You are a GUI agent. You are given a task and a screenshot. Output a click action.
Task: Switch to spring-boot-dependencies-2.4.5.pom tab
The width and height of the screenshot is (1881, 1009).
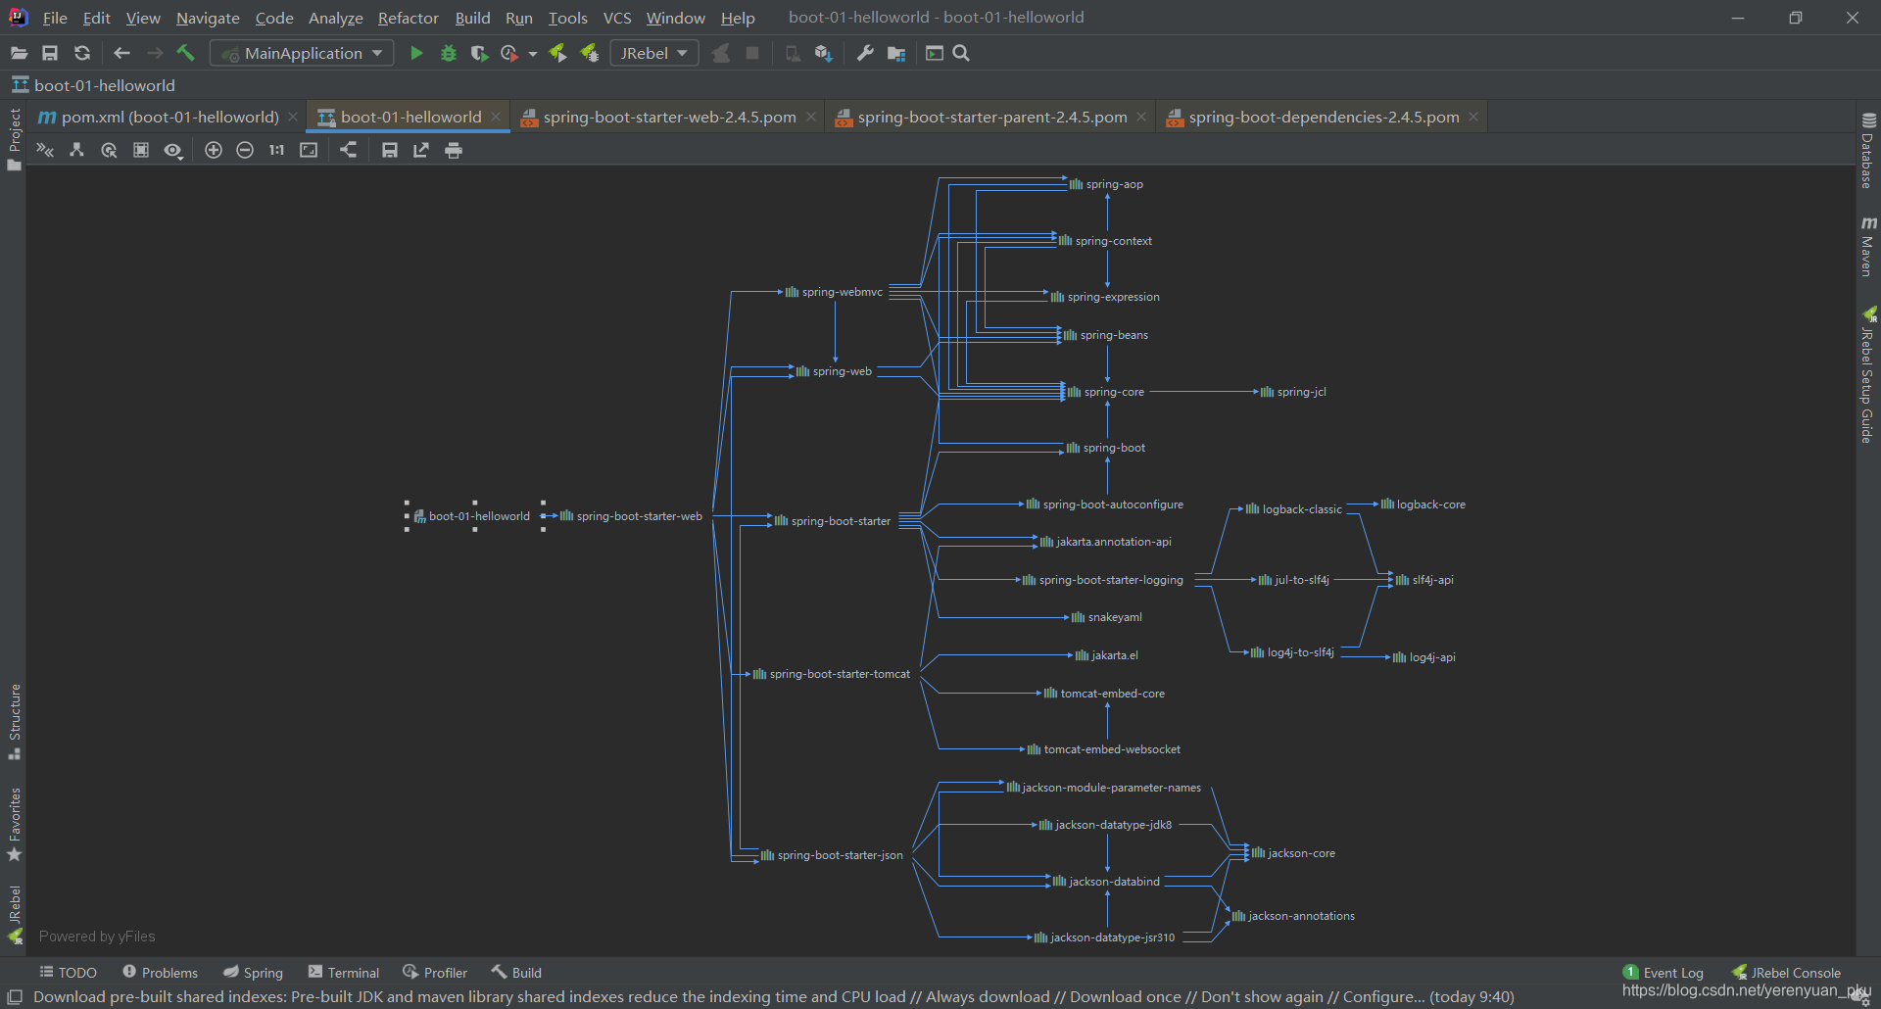[x=1324, y=117]
